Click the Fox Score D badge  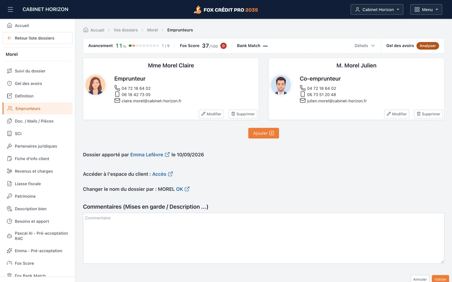pyautogui.click(x=223, y=46)
